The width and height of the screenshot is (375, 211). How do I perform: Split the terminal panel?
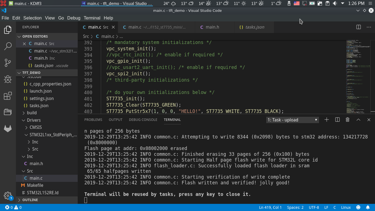pyautogui.click(x=337, y=120)
